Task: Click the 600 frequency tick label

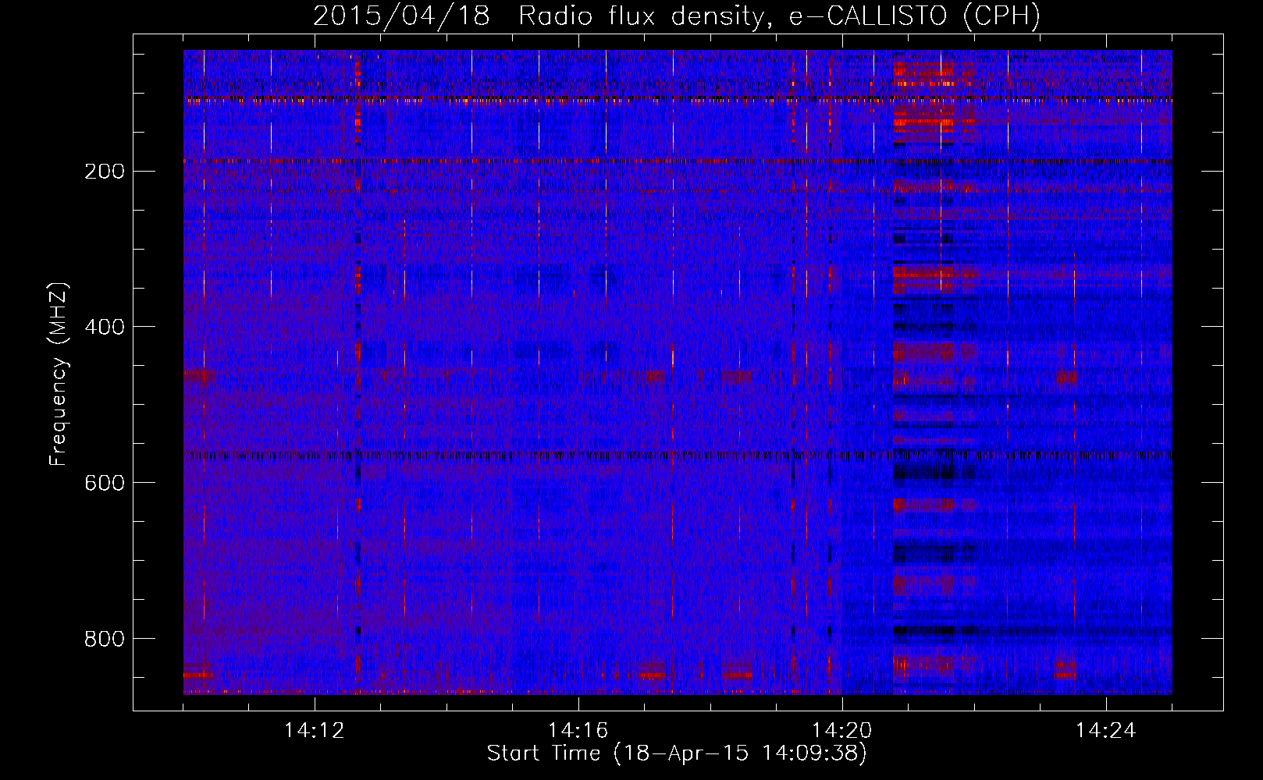Action: coord(105,484)
